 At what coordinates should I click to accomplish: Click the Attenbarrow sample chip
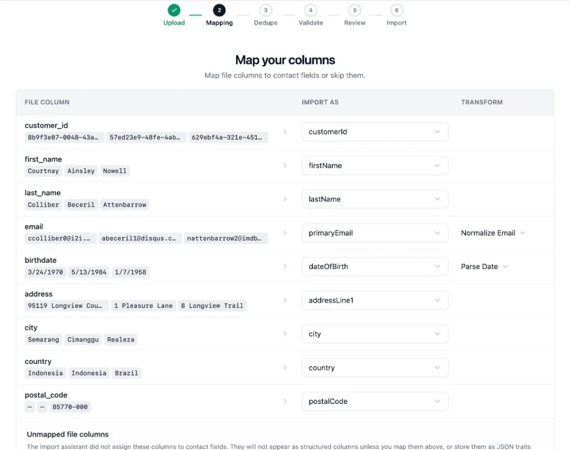pyautogui.click(x=125, y=204)
